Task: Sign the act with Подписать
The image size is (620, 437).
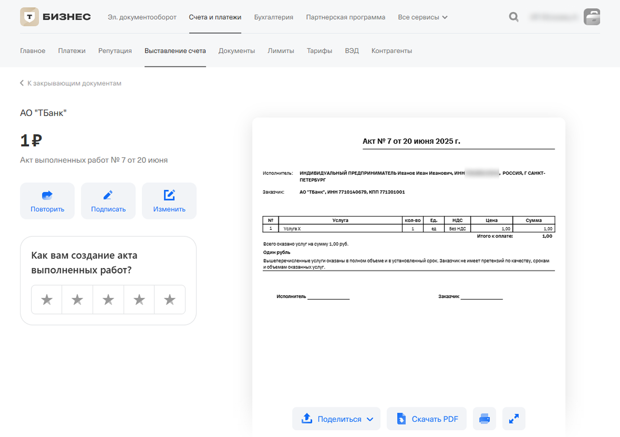Action: tap(108, 201)
